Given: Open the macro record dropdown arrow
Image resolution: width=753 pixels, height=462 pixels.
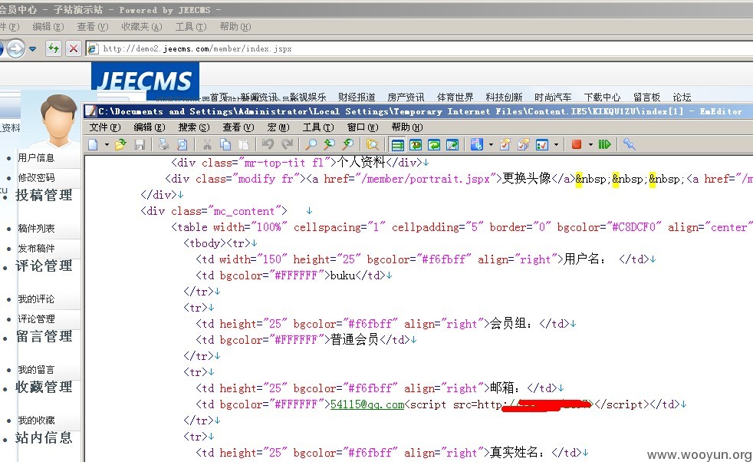Looking at the screenshot, I should (x=590, y=145).
